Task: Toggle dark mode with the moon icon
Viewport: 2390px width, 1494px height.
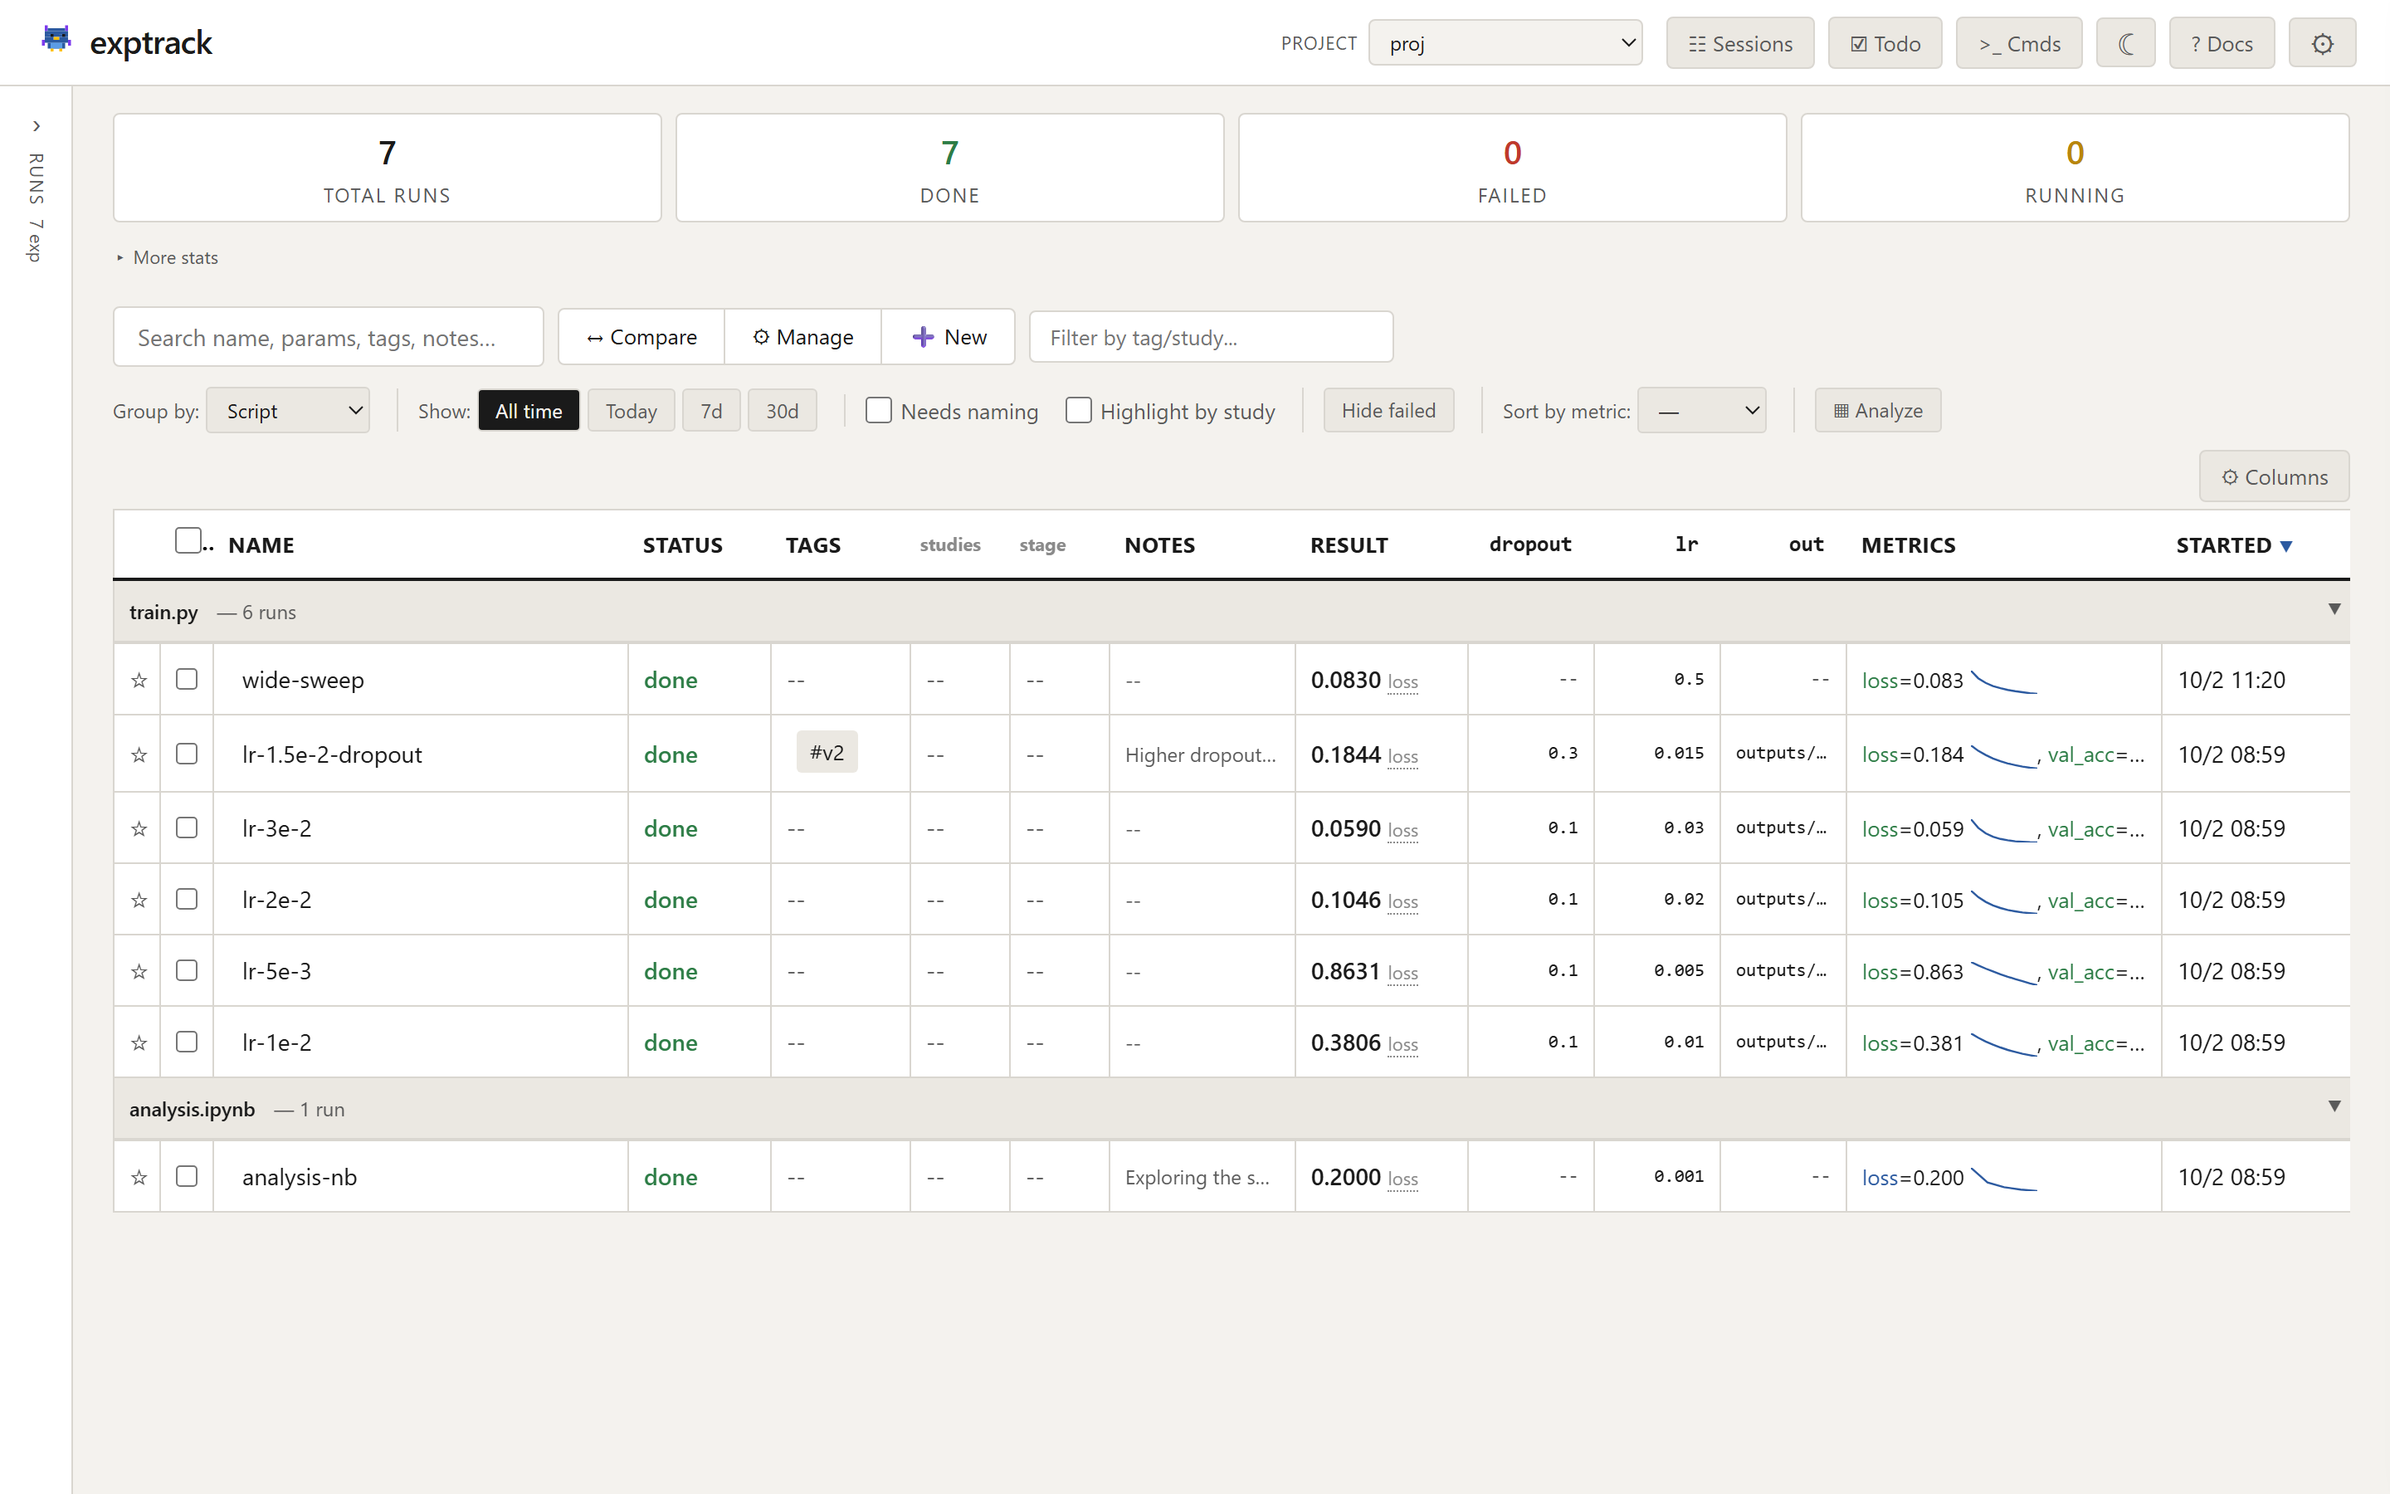Action: 2125,43
